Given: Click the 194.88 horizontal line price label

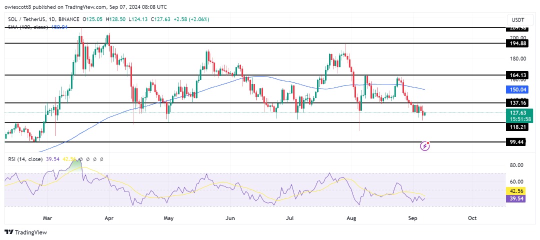Looking at the screenshot, I should [520, 43].
